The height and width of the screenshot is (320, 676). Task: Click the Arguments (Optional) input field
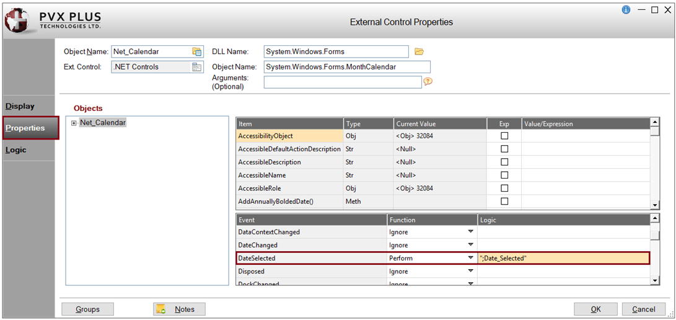coord(342,82)
